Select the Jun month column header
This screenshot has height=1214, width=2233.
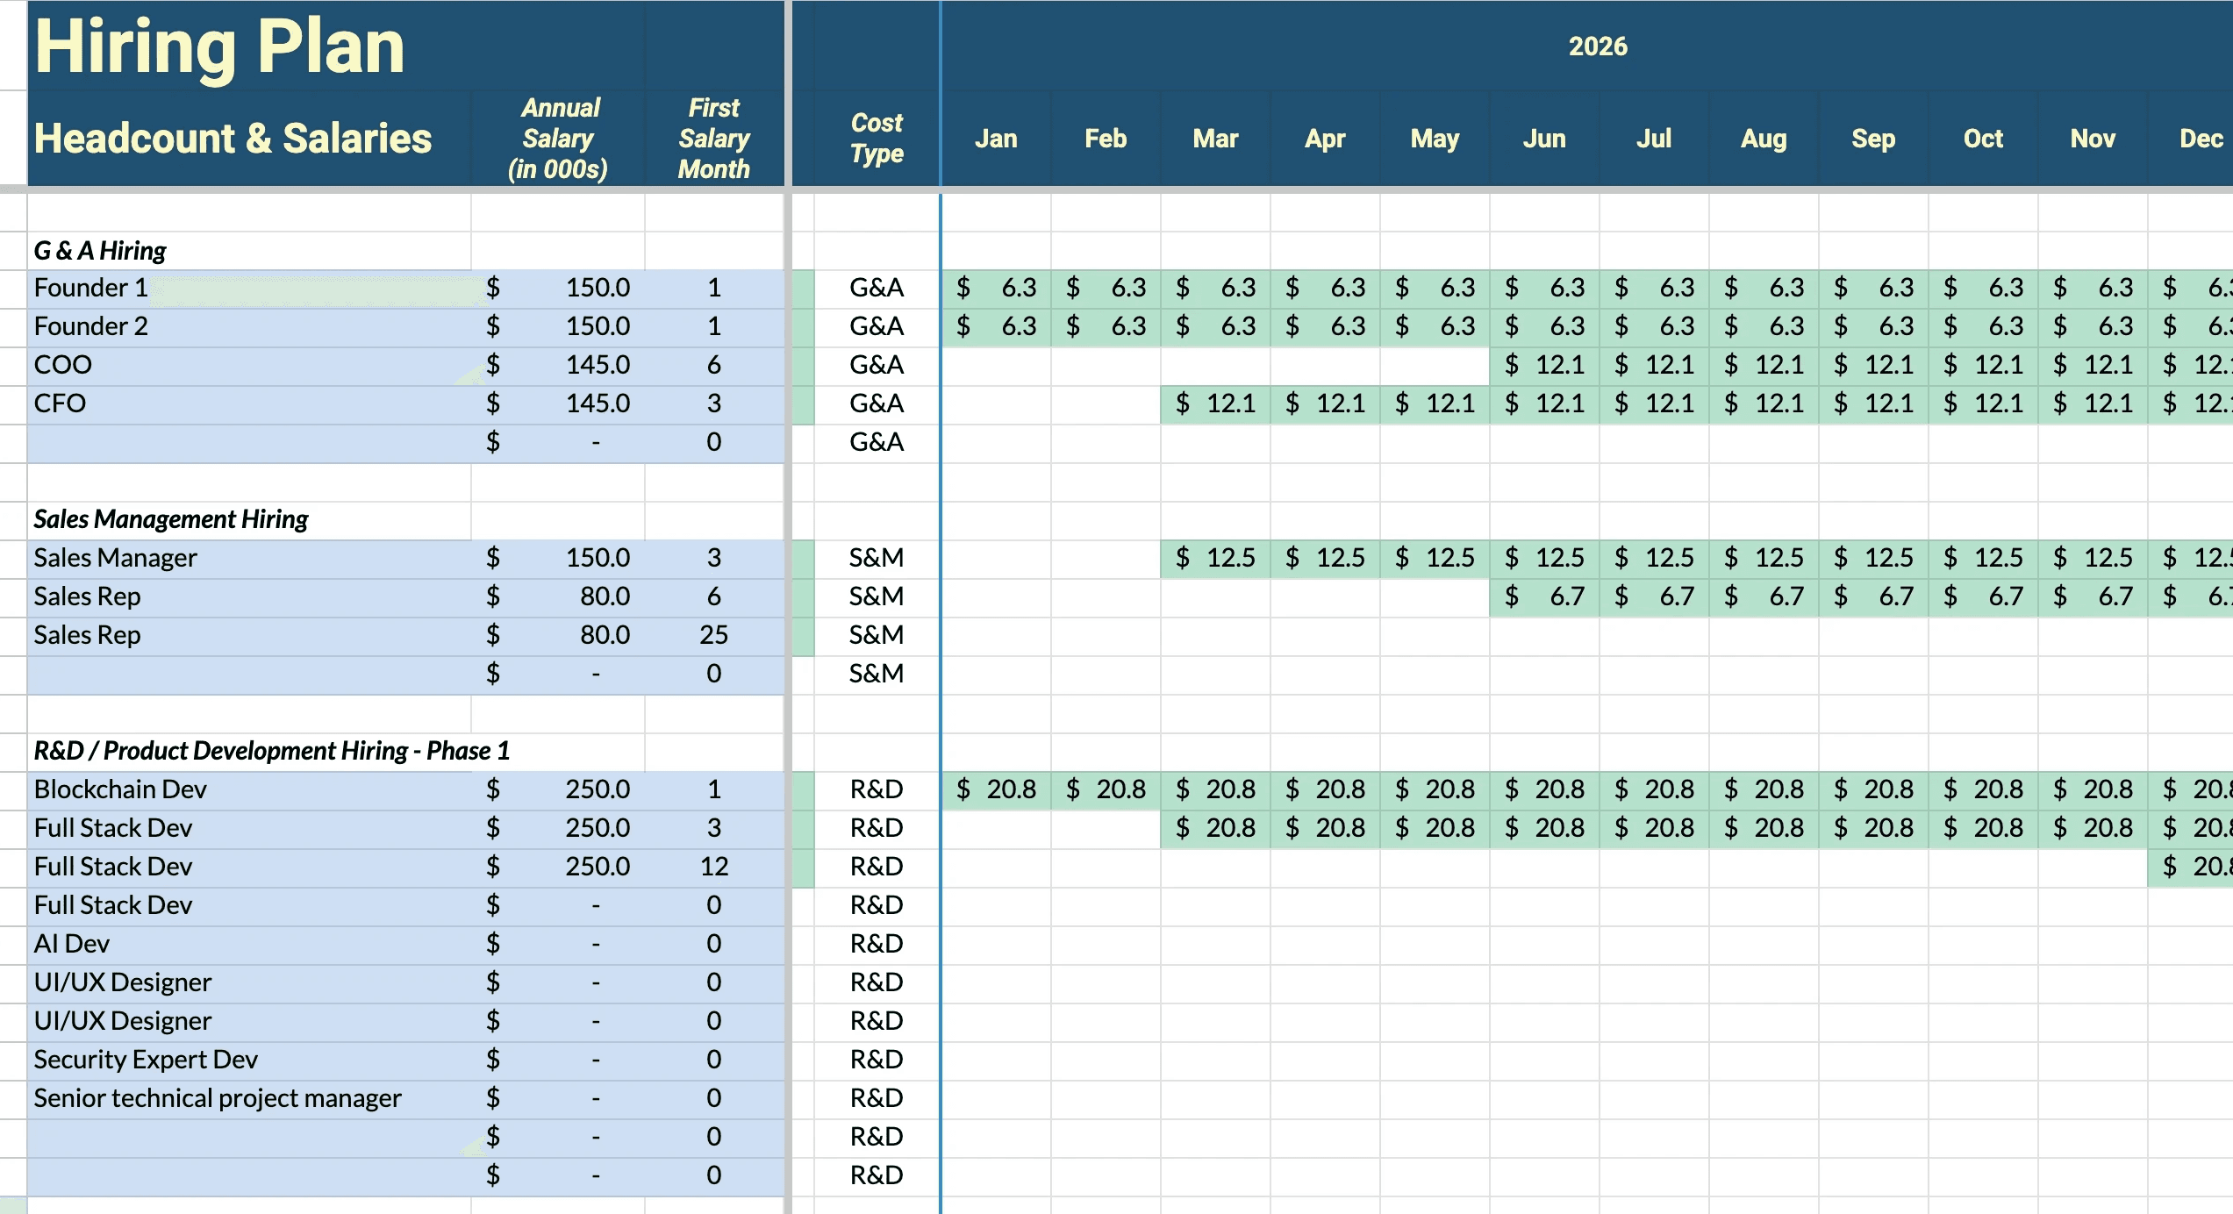pyautogui.click(x=1544, y=139)
